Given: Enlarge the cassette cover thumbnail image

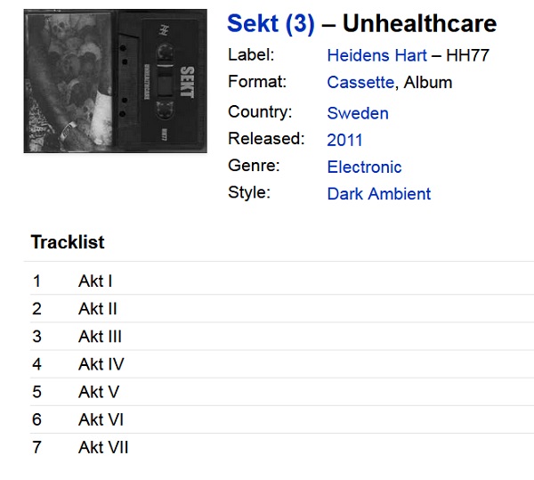Looking at the screenshot, I should (x=116, y=81).
